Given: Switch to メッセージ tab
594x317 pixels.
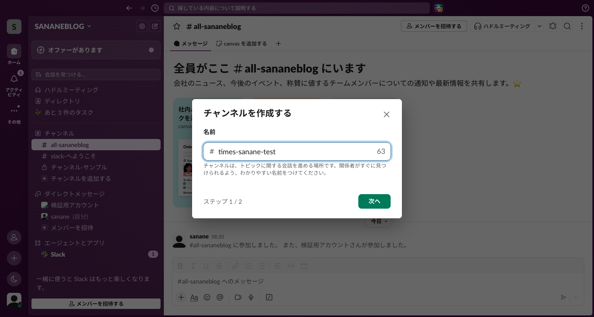Looking at the screenshot, I should tap(190, 44).
